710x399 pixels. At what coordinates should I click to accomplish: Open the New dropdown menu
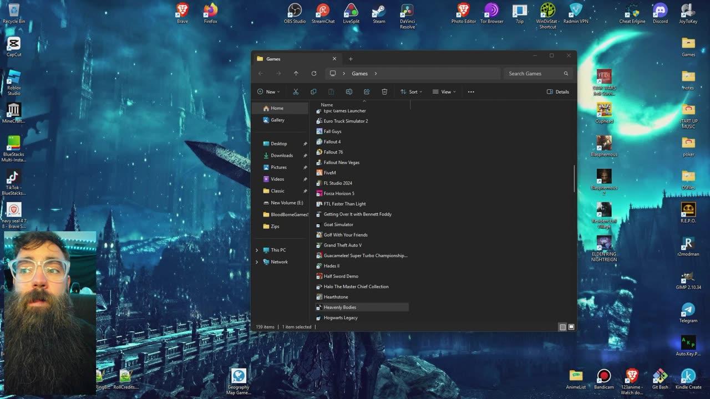tap(268, 92)
